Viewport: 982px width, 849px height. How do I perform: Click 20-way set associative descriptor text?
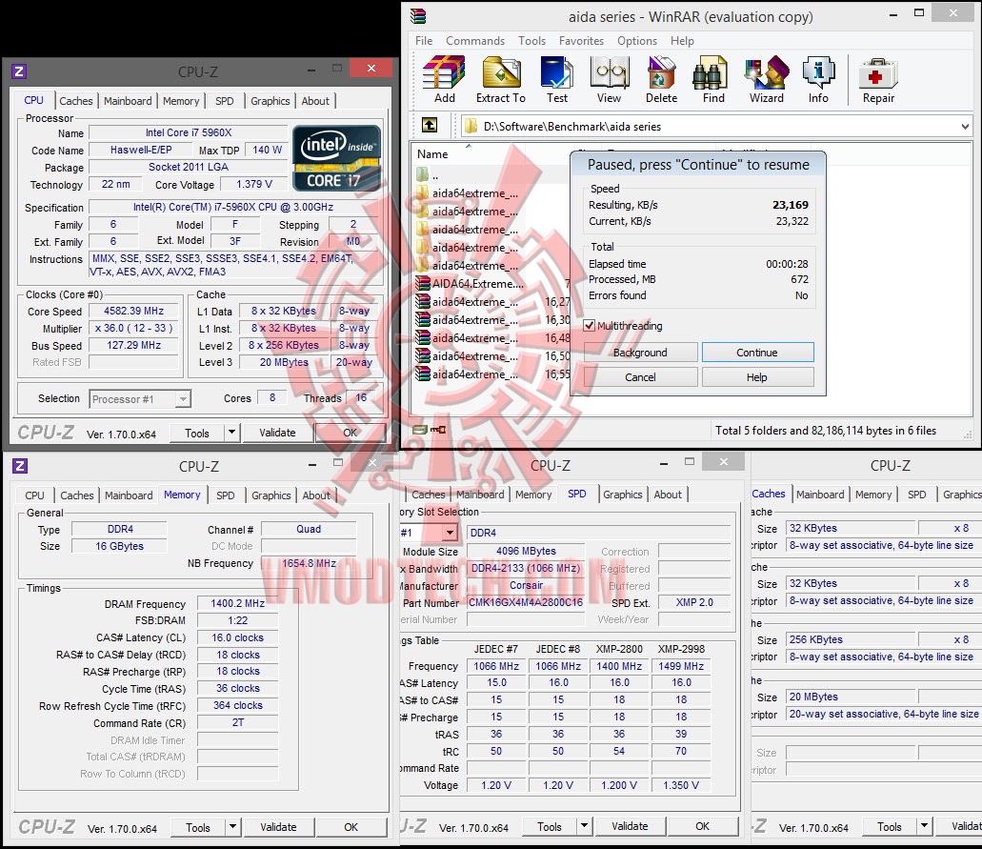click(883, 714)
